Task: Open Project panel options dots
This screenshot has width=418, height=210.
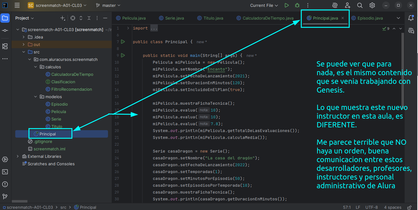Action: (x=97, y=18)
